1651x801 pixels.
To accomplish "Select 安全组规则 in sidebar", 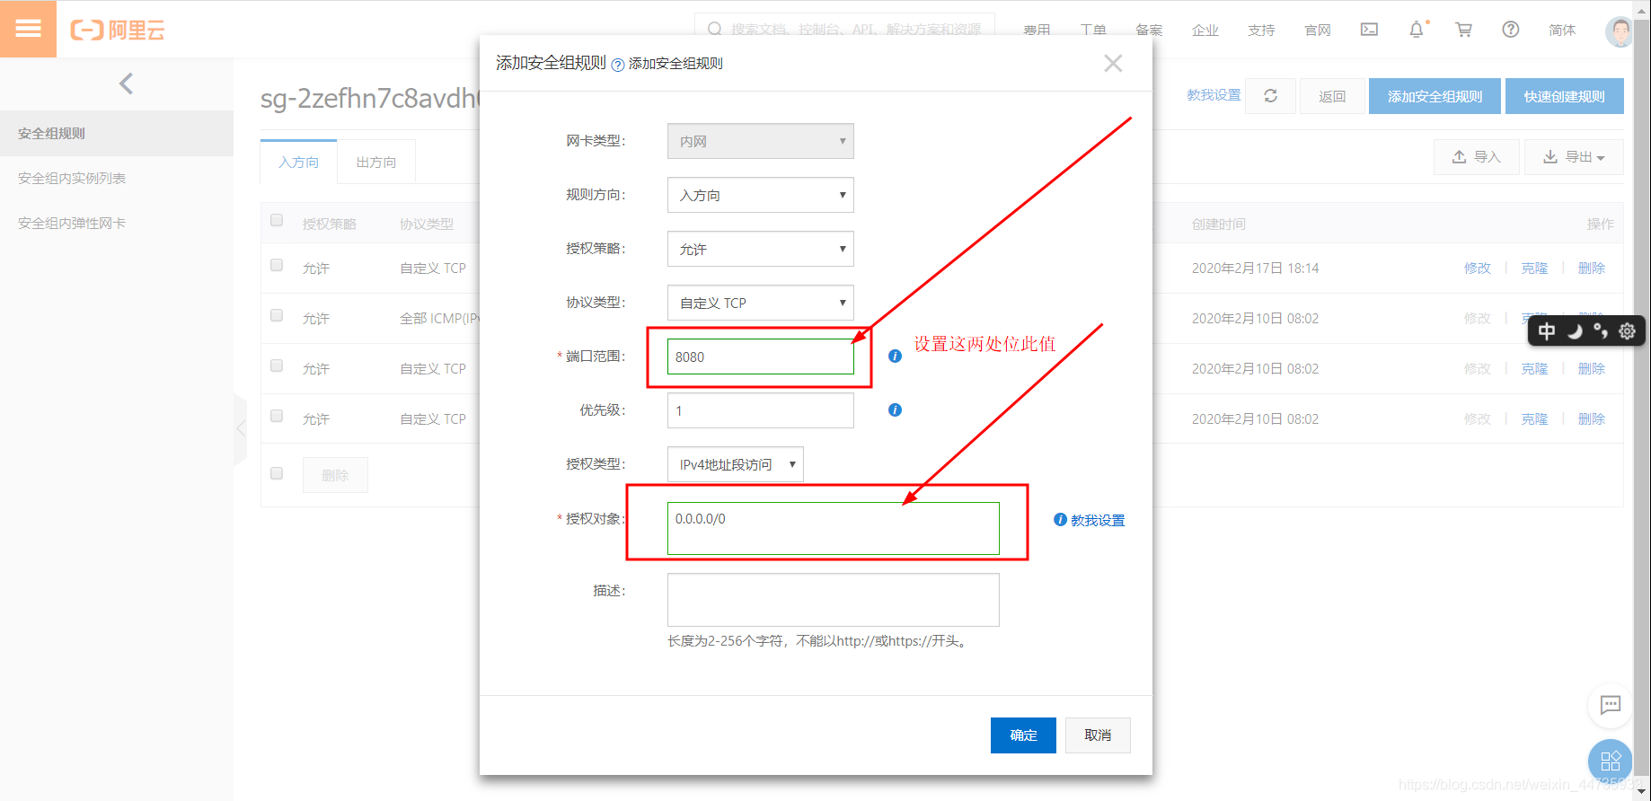I will 117,133.
